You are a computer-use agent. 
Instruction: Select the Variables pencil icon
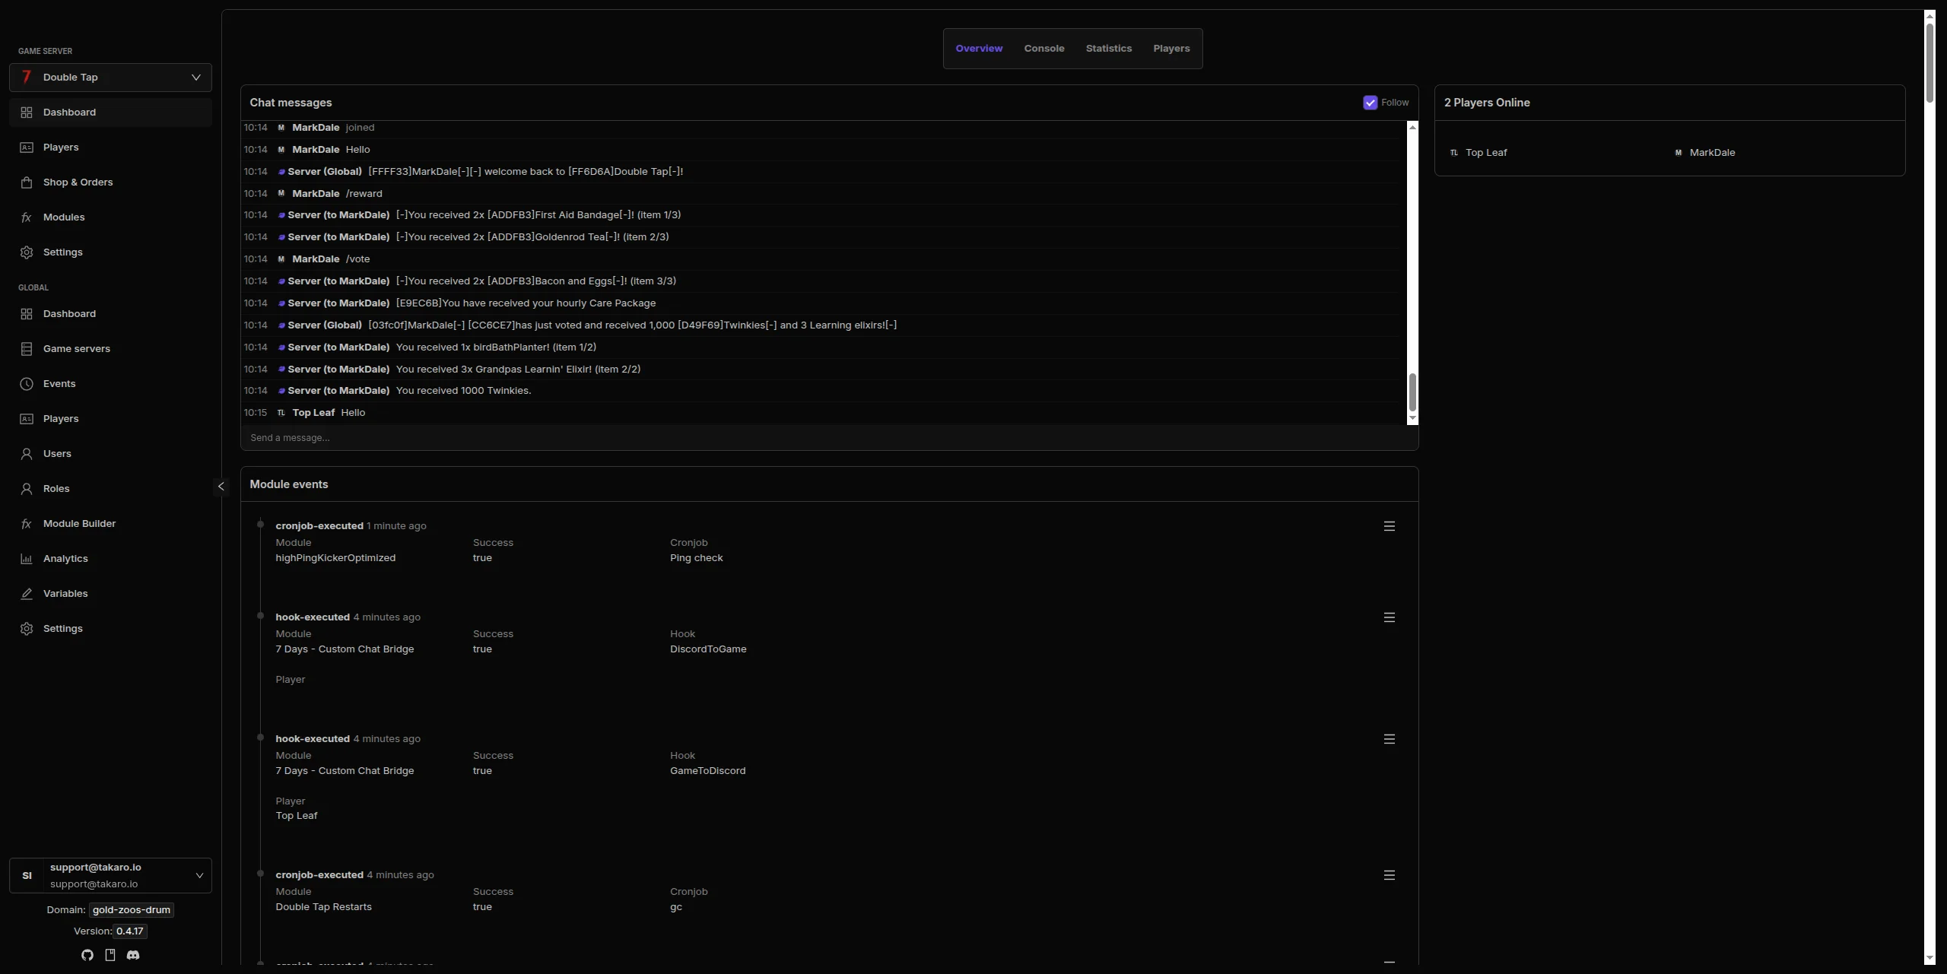[27, 593]
